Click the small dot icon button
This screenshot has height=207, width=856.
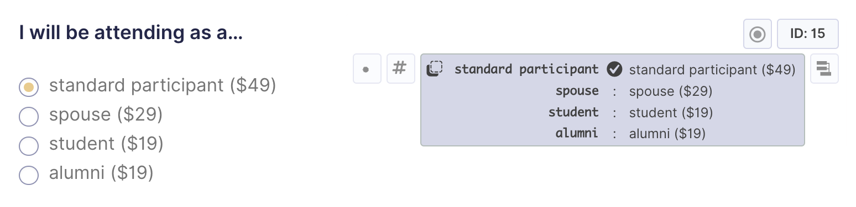[367, 69]
